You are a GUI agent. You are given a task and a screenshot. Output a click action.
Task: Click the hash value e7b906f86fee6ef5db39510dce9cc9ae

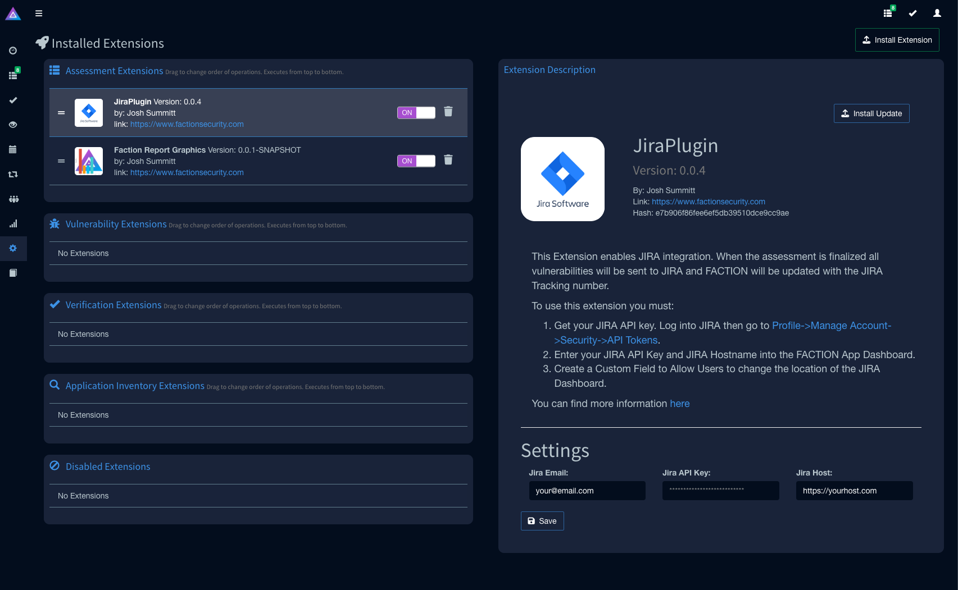tap(722, 213)
